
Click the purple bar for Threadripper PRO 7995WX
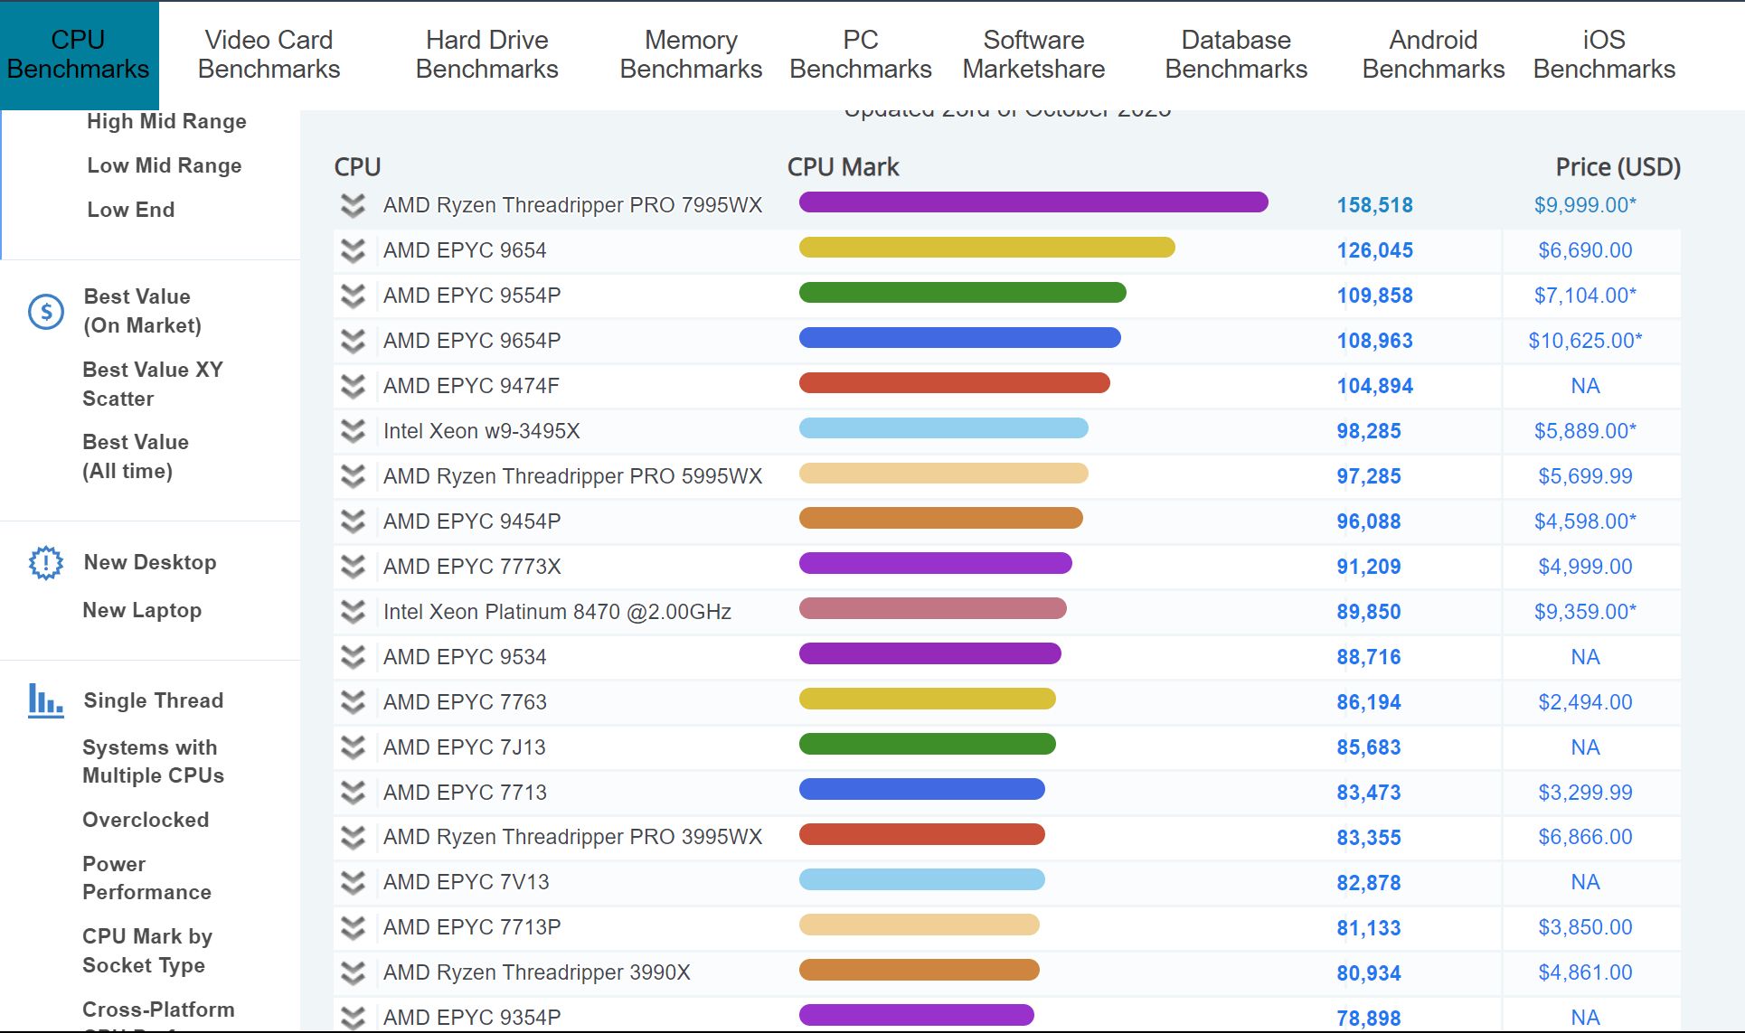tap(1033, 202)
